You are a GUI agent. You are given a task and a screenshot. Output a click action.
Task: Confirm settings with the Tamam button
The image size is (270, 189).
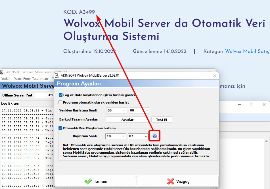tap(96, 181)
